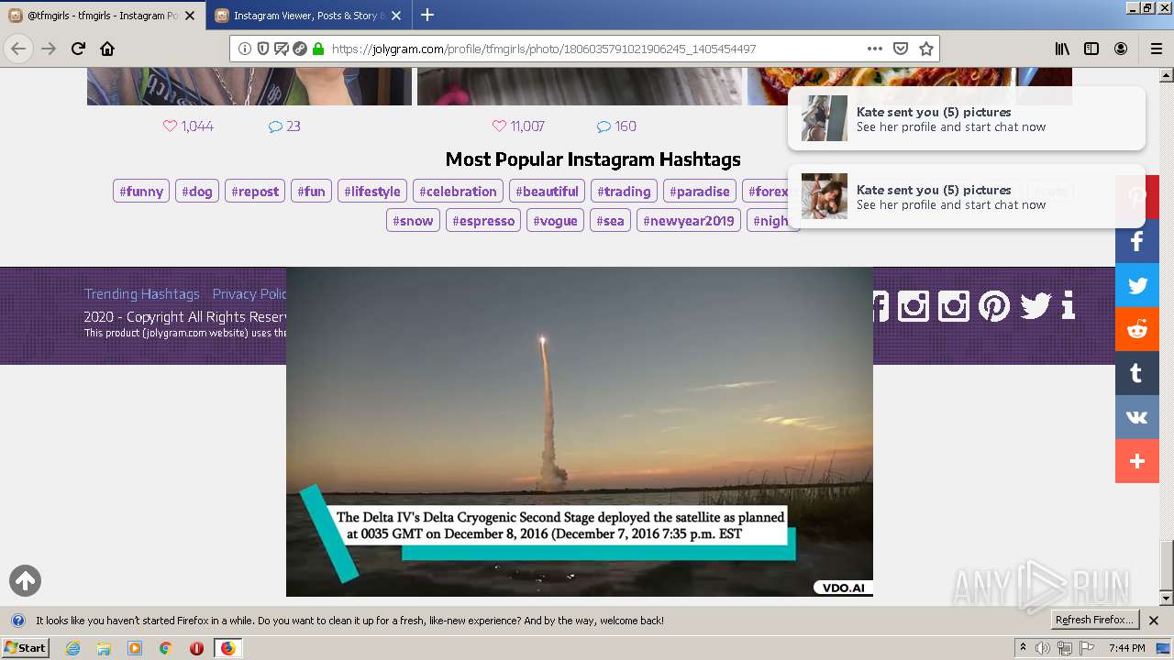
Task: Open Firefox hamburger application menu
Action: [1157, 49]
